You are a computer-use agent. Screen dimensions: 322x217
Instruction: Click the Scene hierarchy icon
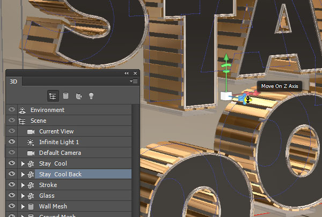click(22, 121)
